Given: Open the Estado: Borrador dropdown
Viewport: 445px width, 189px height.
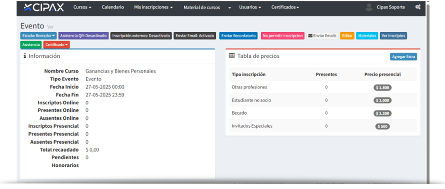Looking at the screenshot, I should tap(38, 36).
